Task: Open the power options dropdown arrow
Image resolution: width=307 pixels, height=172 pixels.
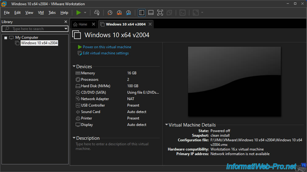Action: pos(85,13)
